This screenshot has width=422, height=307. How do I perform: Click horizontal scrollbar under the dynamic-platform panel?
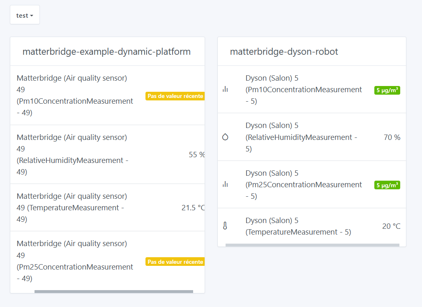(x=113, y=292)
